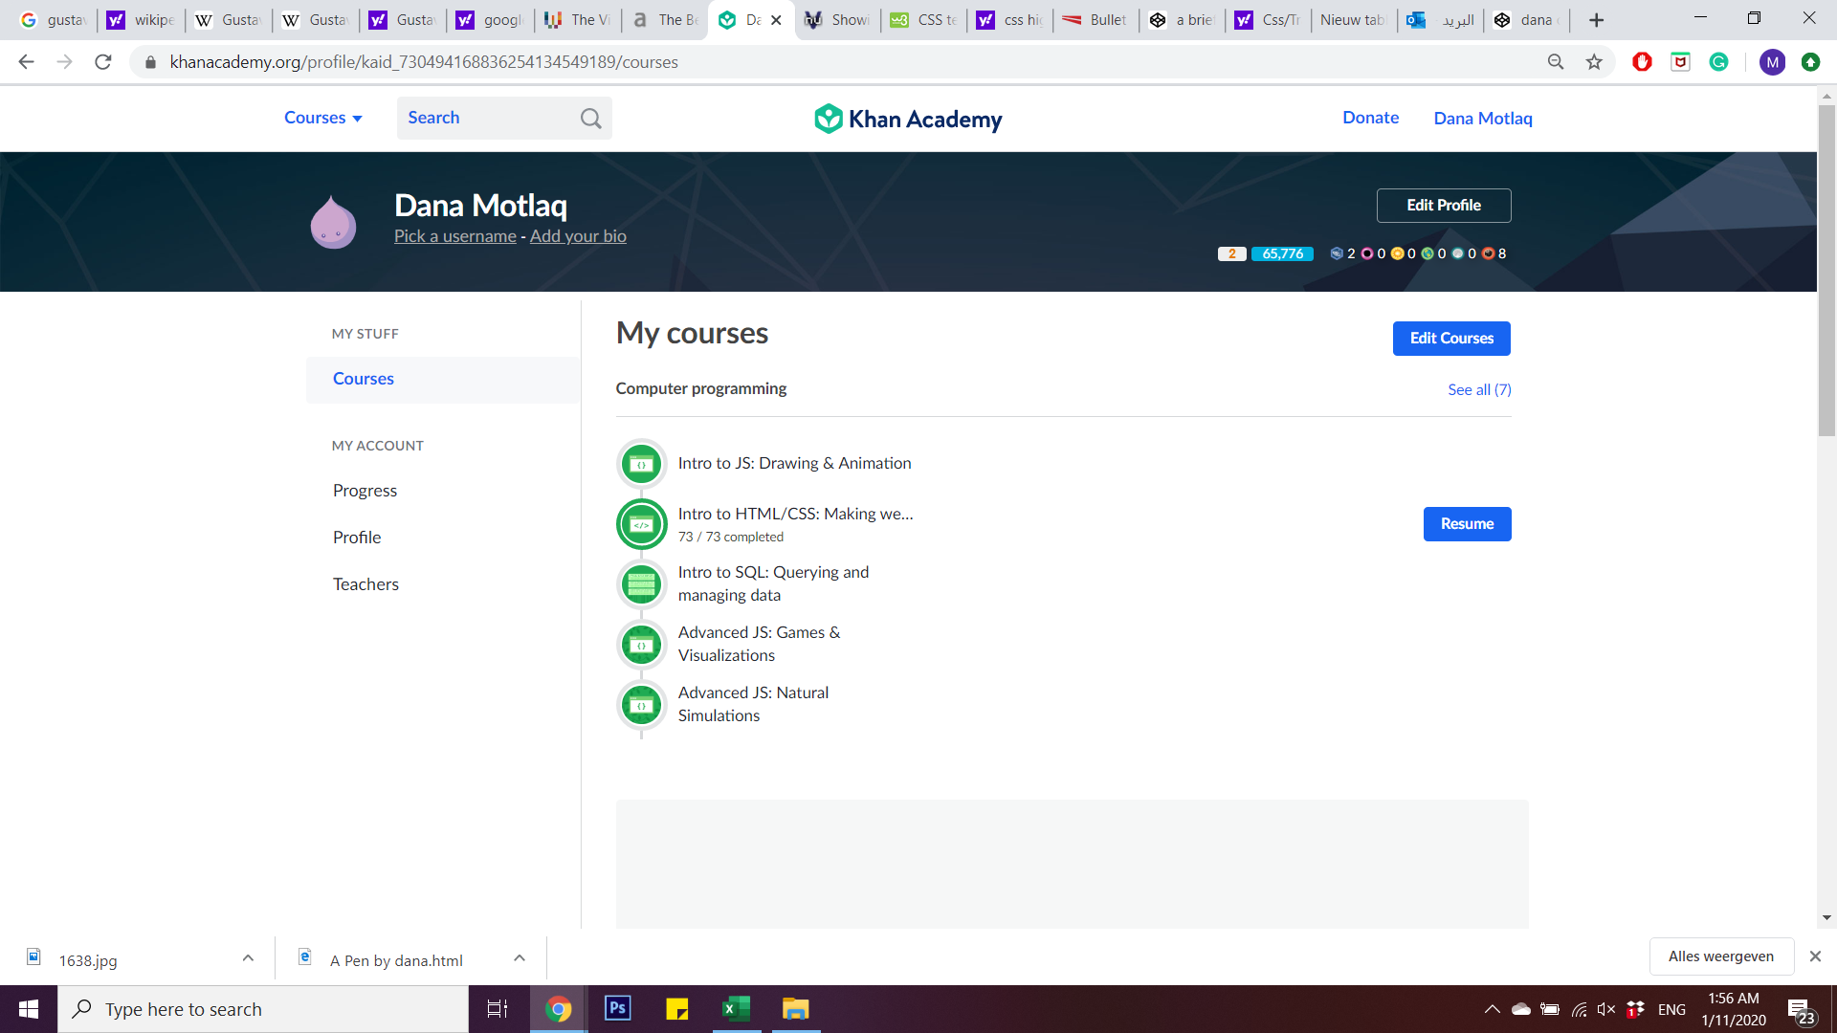
Task: Open Intro to SQL course icon
Action: tap(642, 584)
